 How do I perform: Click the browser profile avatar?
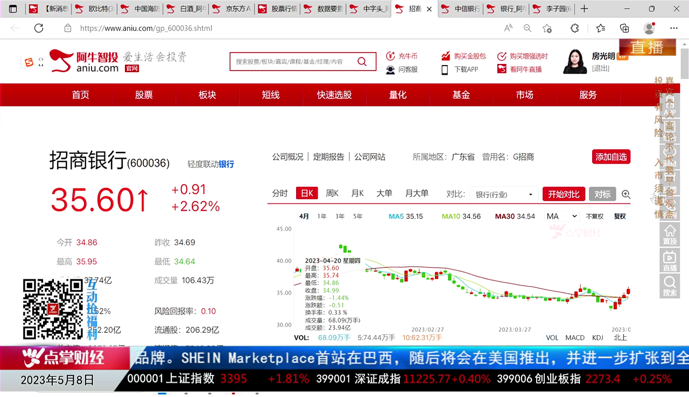pos(649,29)
